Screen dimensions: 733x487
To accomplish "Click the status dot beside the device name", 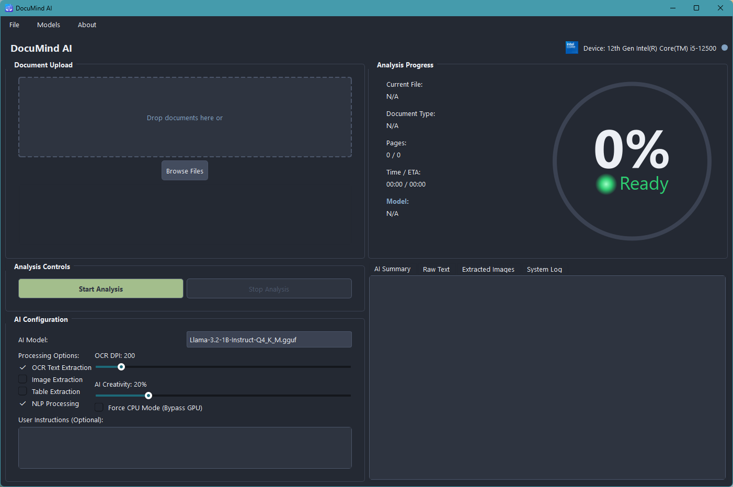I will (x=725, y=48).
